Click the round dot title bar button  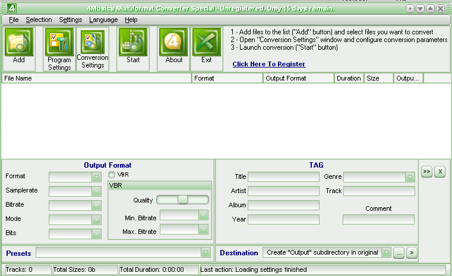coord(410,9)
